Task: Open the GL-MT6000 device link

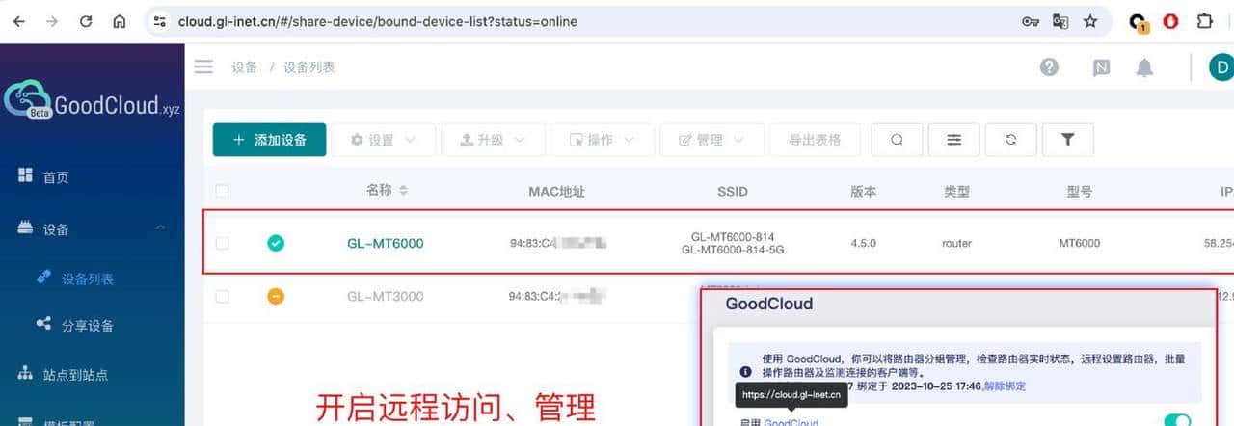Action: (385, 244)
